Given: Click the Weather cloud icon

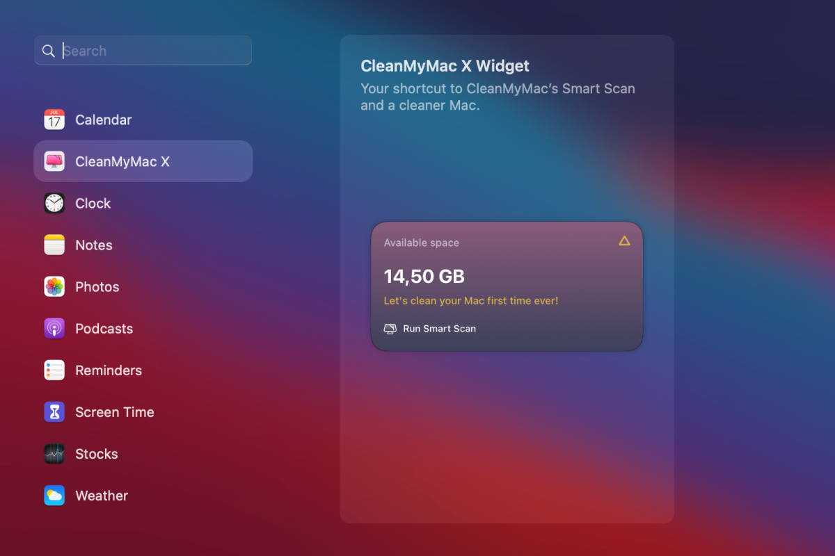Looking at the screenshot, I should click(54, 496).
